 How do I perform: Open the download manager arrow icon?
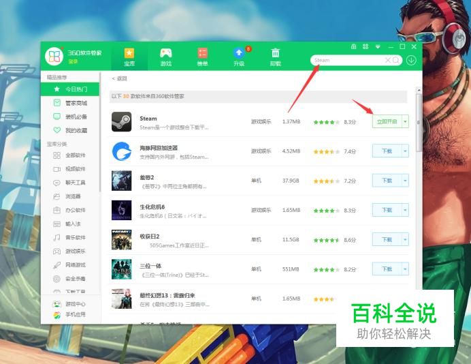[x=411, y=60]
